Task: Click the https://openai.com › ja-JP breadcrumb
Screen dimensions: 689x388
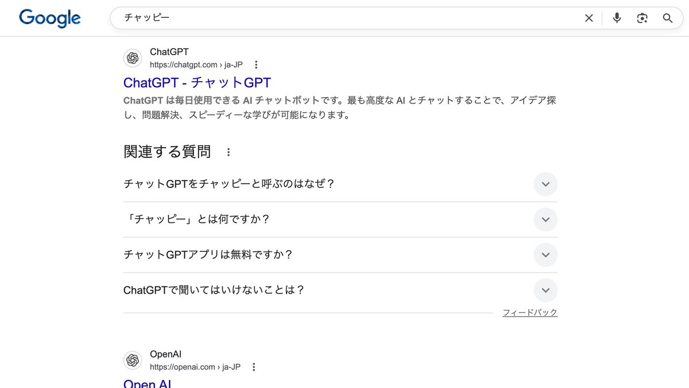Action: coord(195,367)
